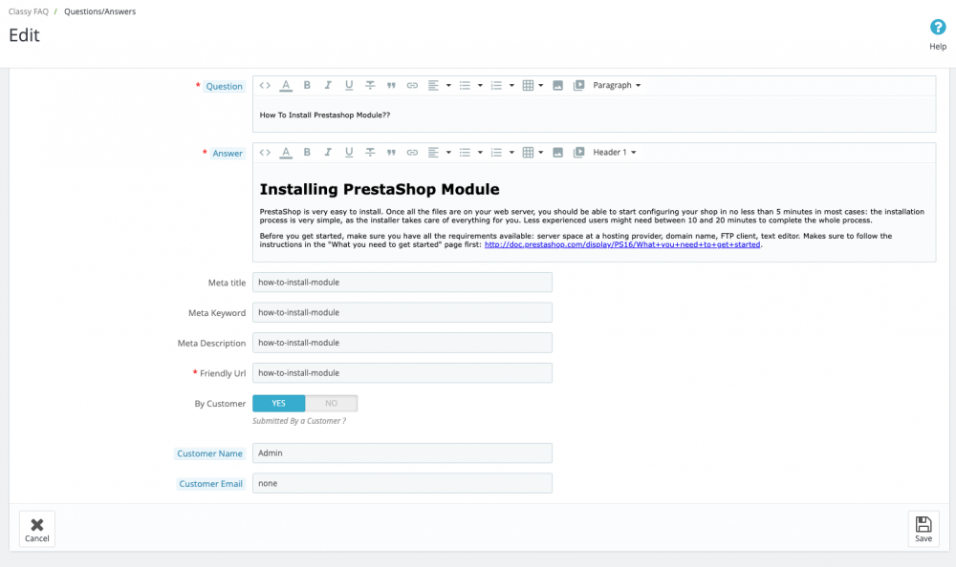Apply underline formatting in the Answer editor
The image size is (956, 567).
click(x=348, y=152)
